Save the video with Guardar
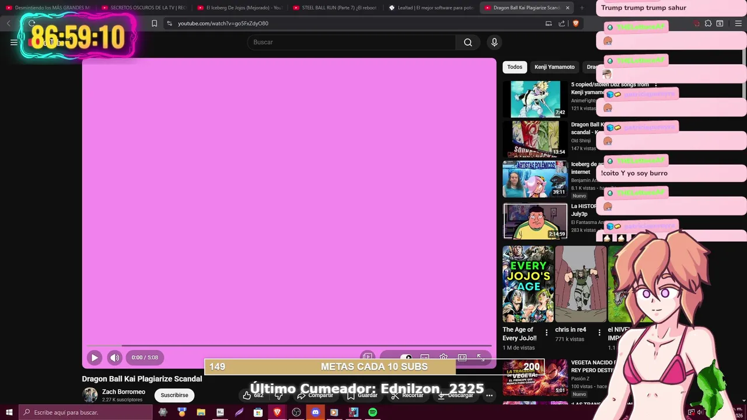The width and height of the screenshot is (747, 420). click(x=362, y=395)
